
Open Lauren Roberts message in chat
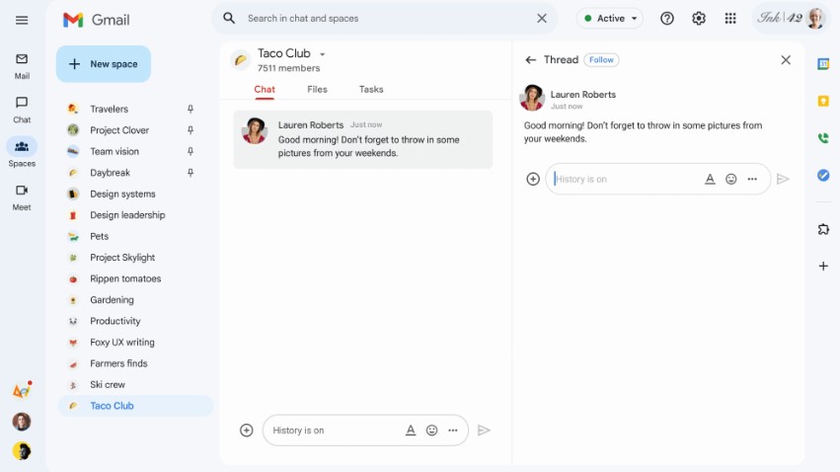362,139
